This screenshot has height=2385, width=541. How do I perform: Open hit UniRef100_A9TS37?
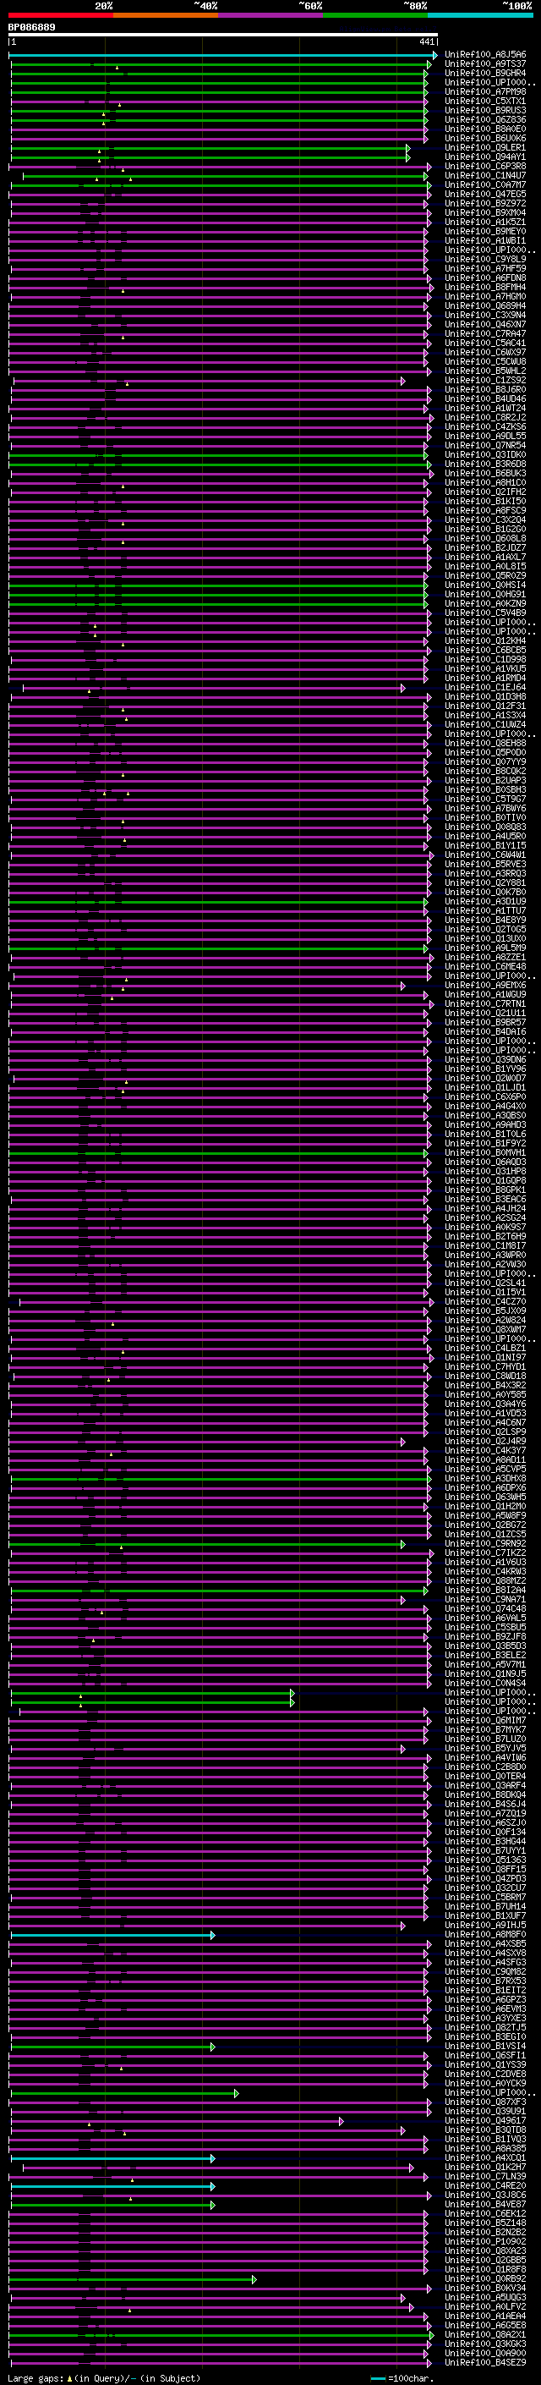[x=484, y=65]
